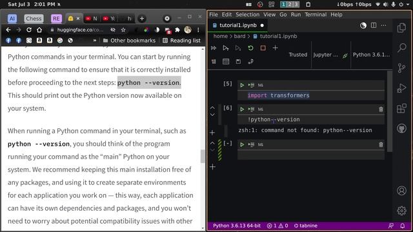
Task: Open the Accounts menu in activity bar
Action: point(401,191)
